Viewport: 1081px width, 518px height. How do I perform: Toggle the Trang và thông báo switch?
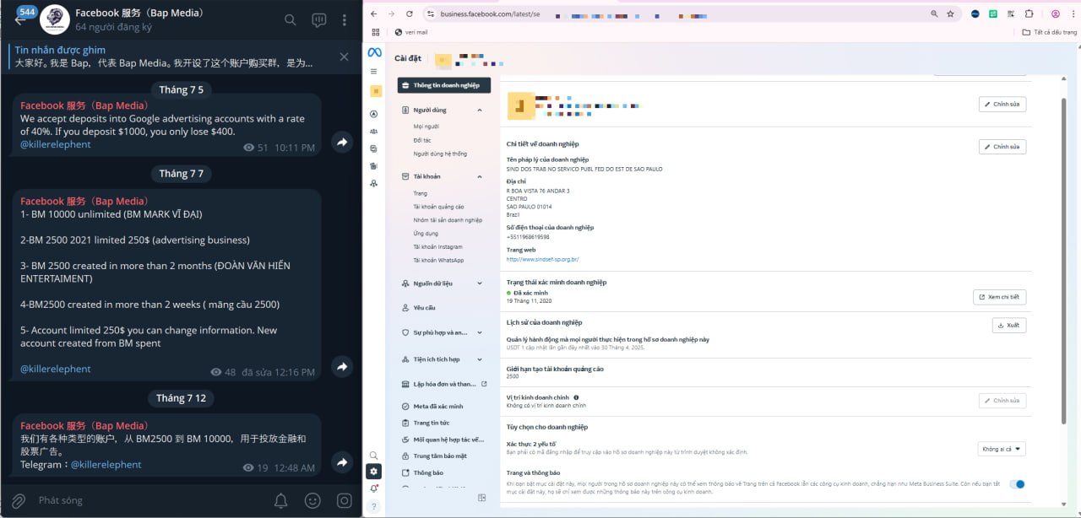[1018, 484]
